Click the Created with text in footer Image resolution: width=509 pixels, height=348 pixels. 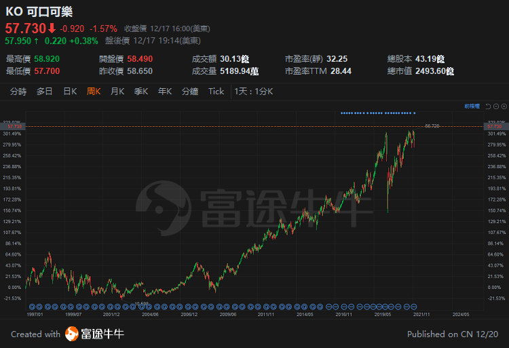tap(36, 334)
